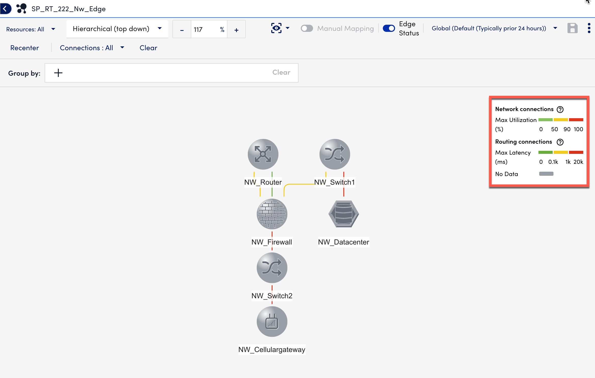The width and height of the screenshot is (595, 378).
Task: Click the NW_Router label
Action: (x=263, y=182)
